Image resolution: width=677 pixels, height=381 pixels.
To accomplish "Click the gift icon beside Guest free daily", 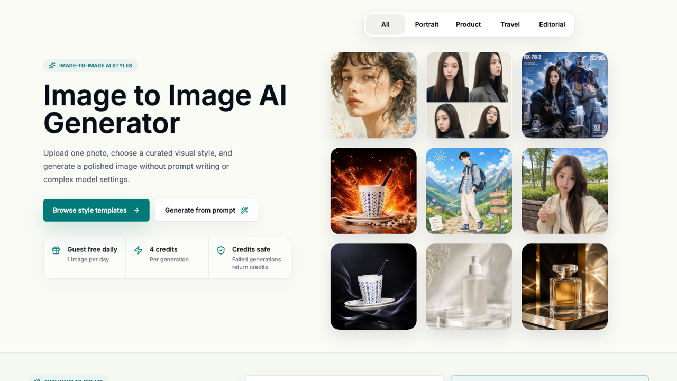I will 56,250.
